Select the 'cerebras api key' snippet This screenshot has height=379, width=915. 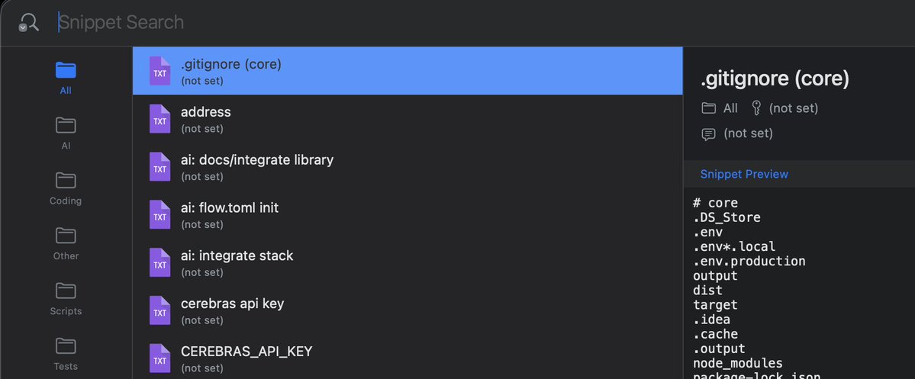(408, 311)
